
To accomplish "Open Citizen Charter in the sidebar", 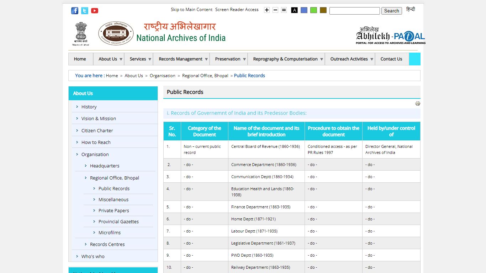I will click(x=97, y=130).
